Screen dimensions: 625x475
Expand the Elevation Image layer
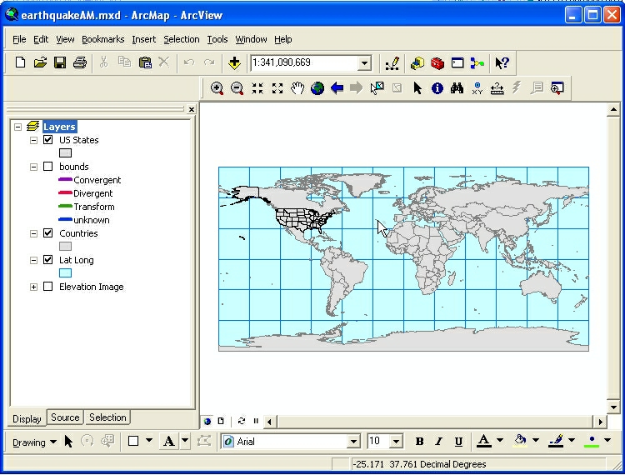[x=34, y=287]
